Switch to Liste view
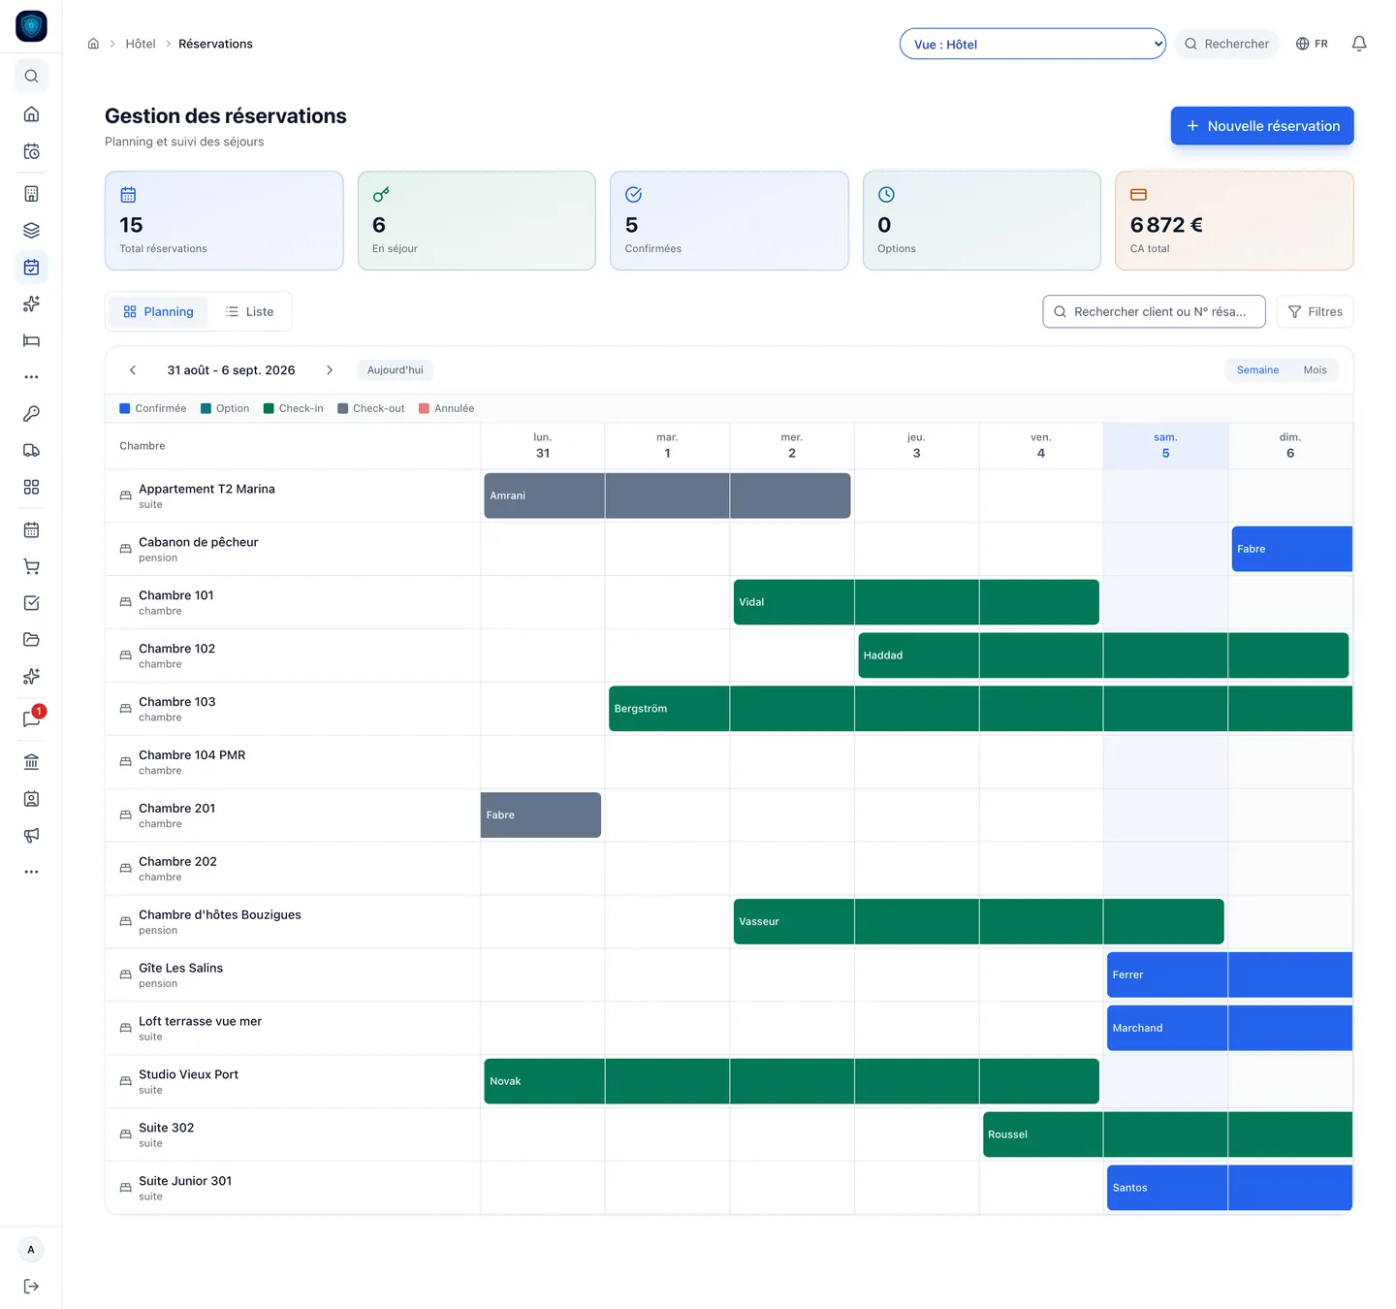This screenshot has width=1396, height=1309. [x=250, y=311]
